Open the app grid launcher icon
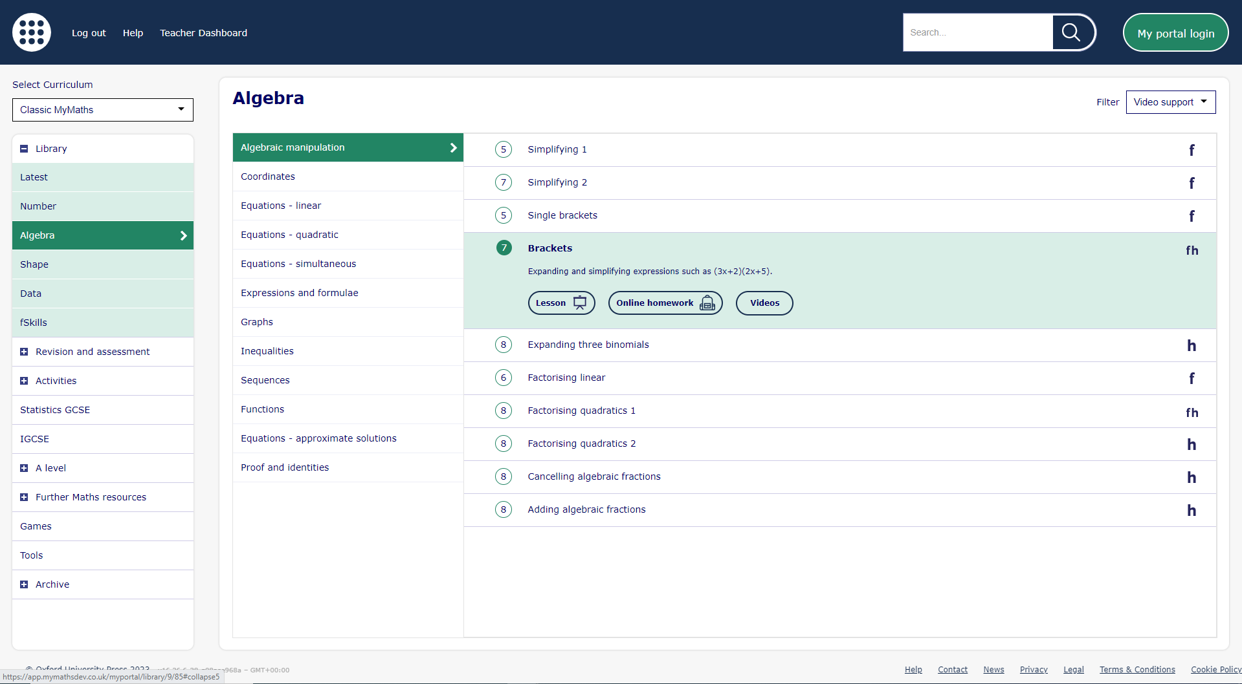 coord(32,32)
